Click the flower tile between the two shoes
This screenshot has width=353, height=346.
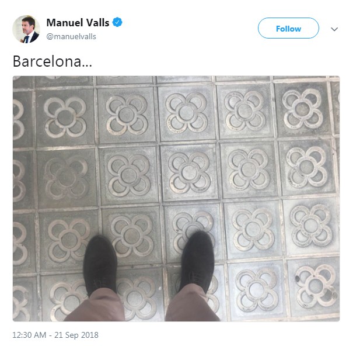[x=132, y=236]
